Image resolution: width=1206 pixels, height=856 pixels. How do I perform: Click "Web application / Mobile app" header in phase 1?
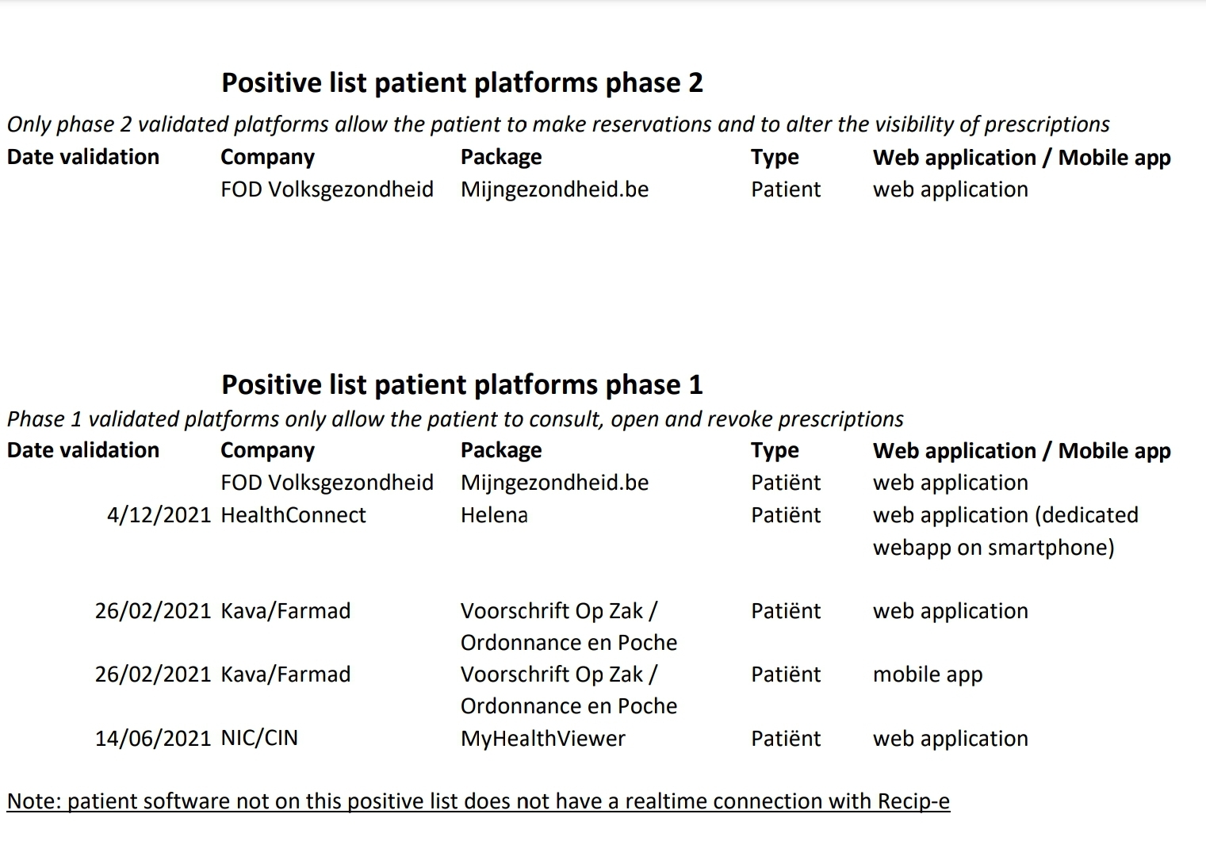tap(1021, 450)
